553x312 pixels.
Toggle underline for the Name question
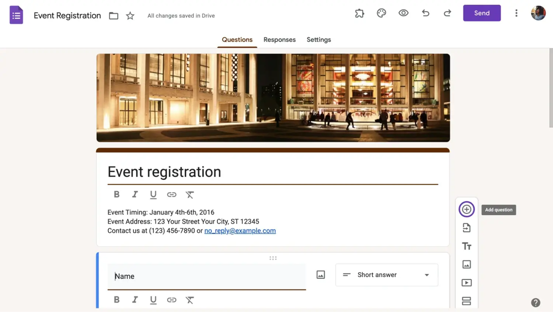click(153, 300)
